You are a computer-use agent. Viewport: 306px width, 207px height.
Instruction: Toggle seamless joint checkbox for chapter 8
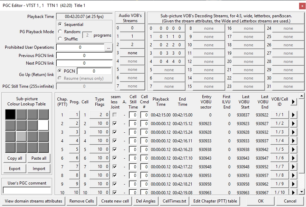(x=115, y=175)
